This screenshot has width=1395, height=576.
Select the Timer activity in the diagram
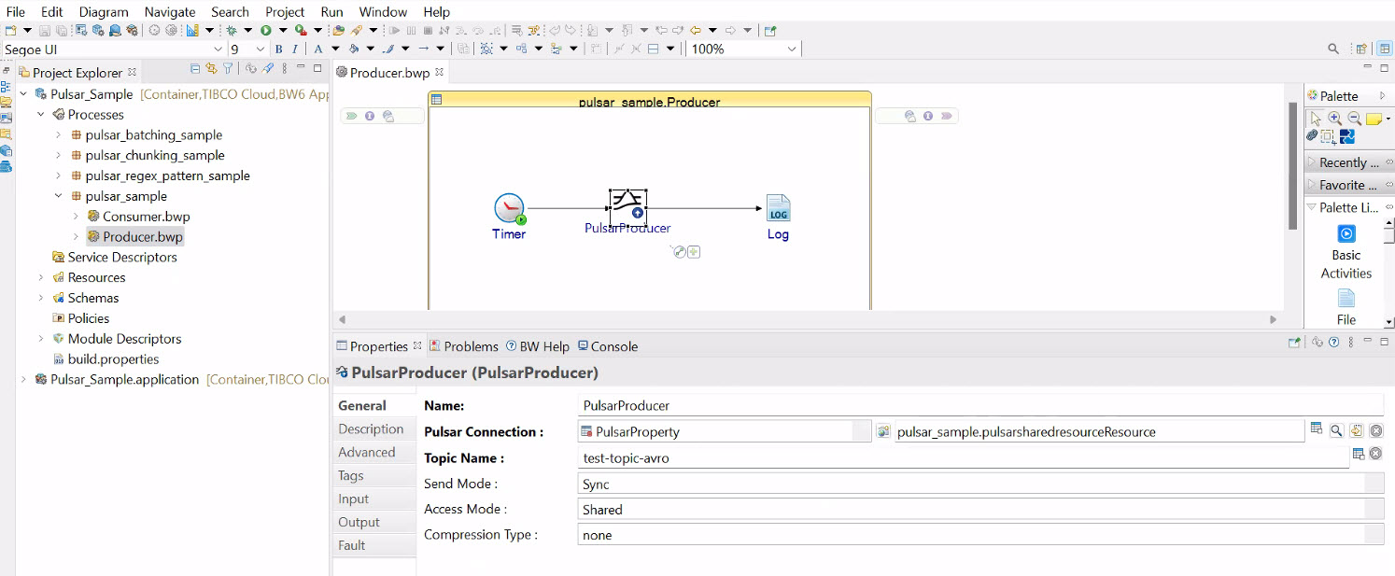pos(509,208)
